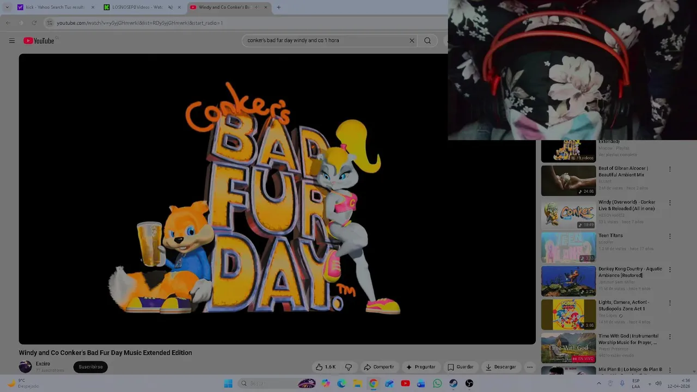Open Microsoft Edge from the taskbar
This screenshot has width=697, height=392.
[x=341, y=383]
